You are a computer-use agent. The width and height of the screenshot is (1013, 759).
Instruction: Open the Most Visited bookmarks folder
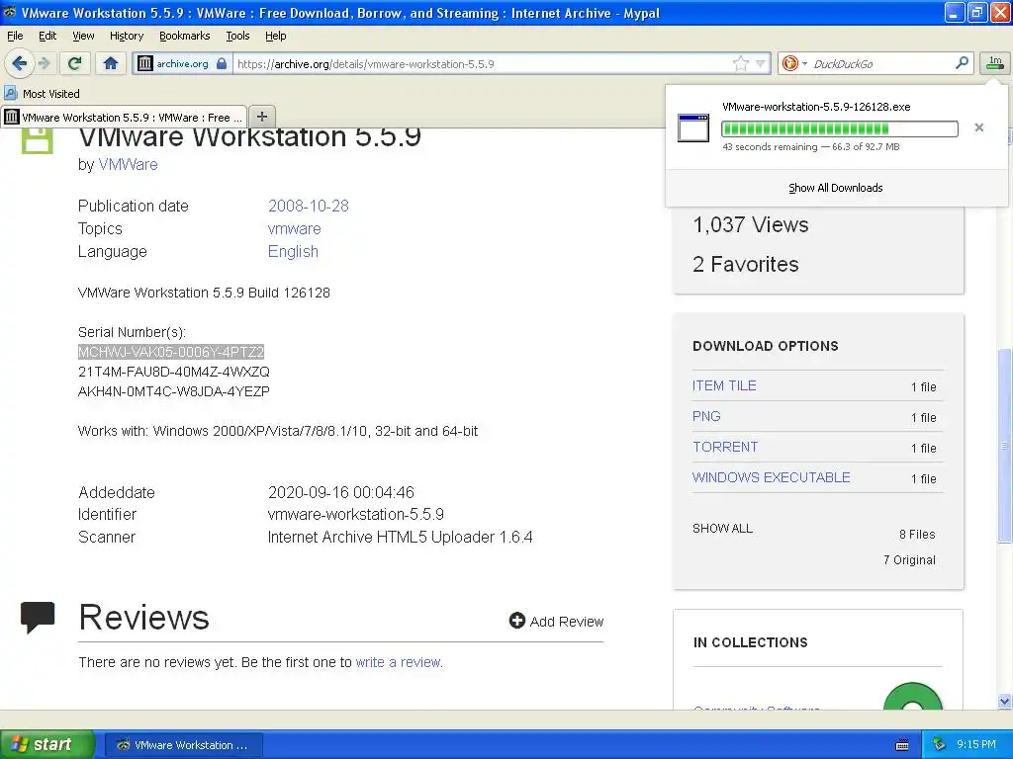click(x=43, y=94)
